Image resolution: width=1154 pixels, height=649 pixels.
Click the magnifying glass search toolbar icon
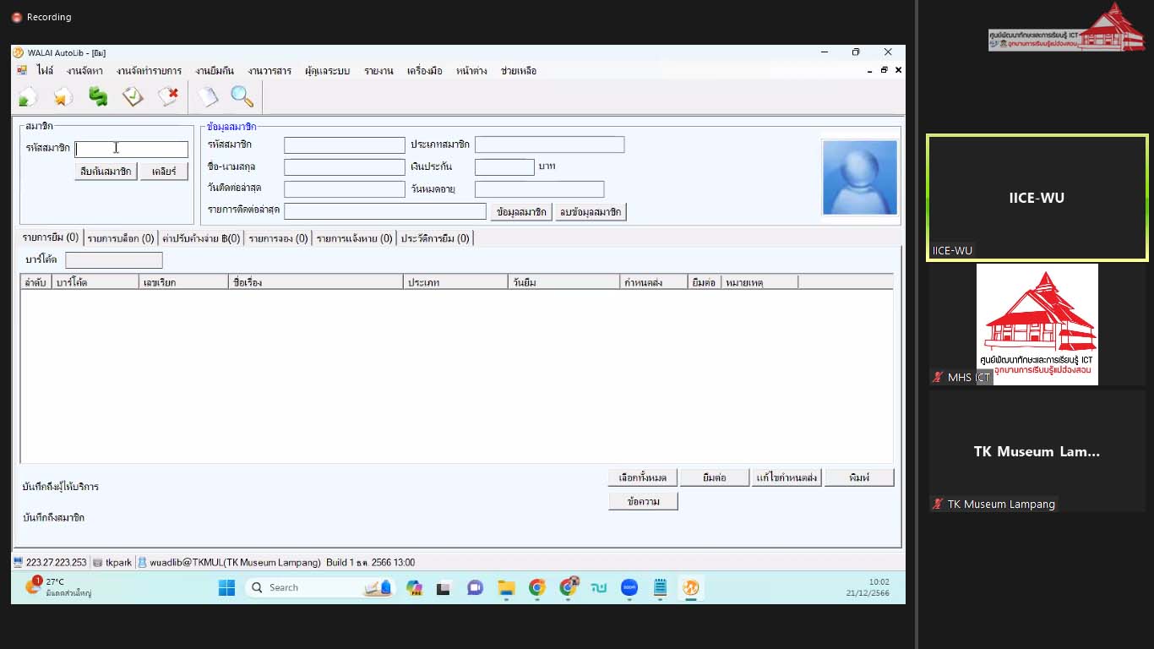242,97
